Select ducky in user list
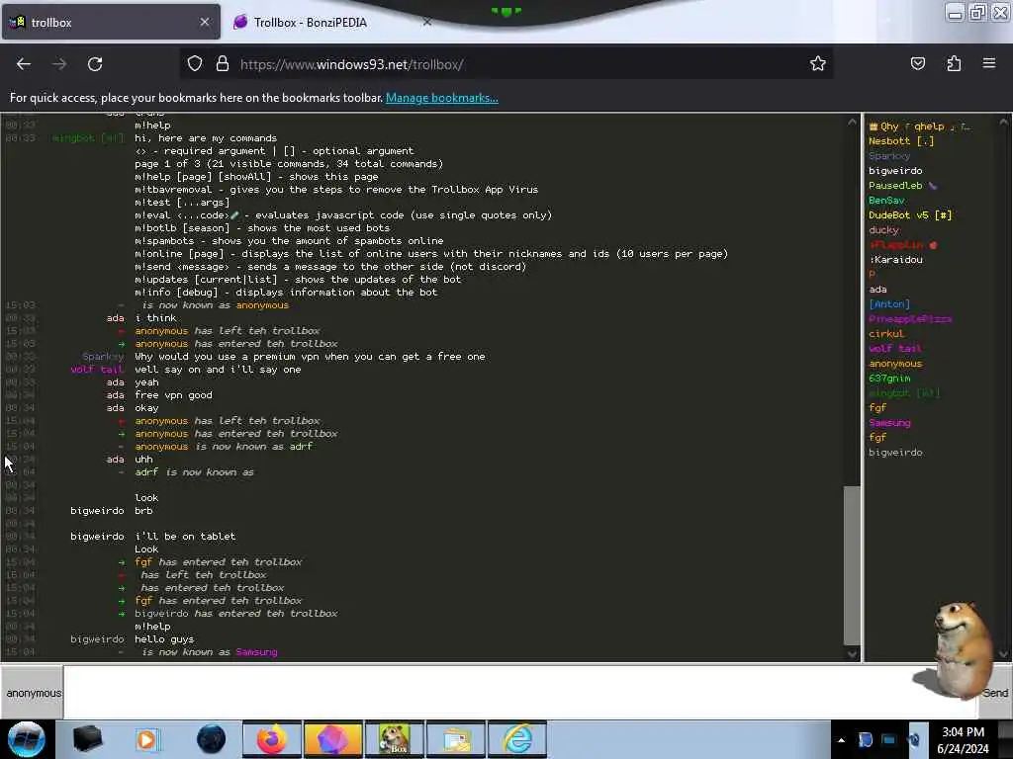Viewport: 1013px width, 759px height. pos(883,229)
